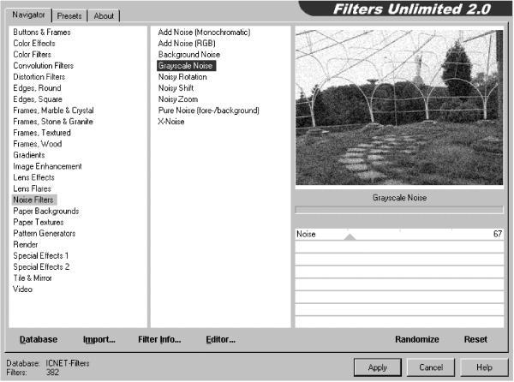Select the Noisy Zoom filter
Image resolution: width=514 pixels, height=382 pixels.
[x=178, y=99]
